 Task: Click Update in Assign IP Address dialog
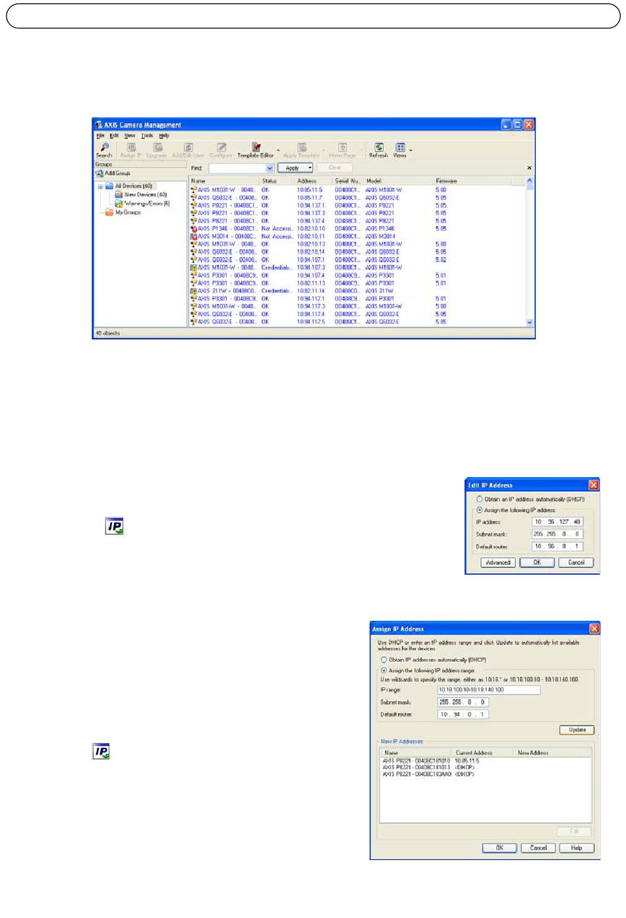click(x=577, y=730)
